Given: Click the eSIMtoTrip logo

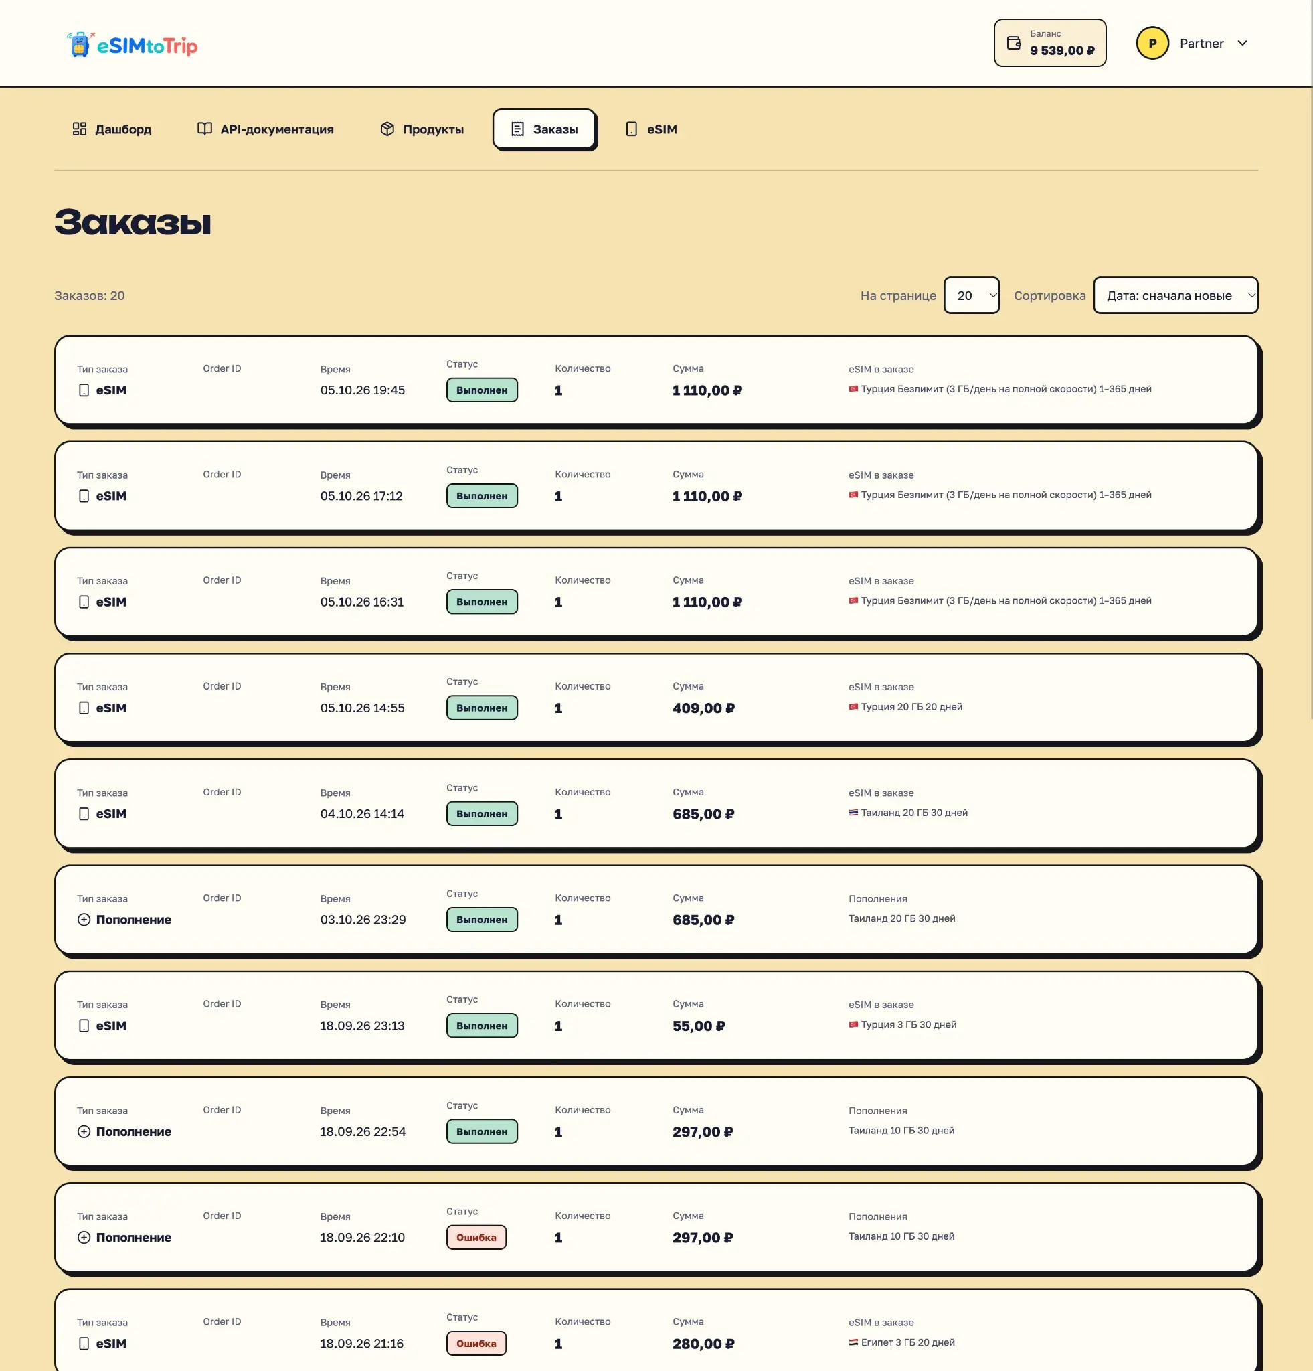Looking at the screenshot, I should [132, 45].
